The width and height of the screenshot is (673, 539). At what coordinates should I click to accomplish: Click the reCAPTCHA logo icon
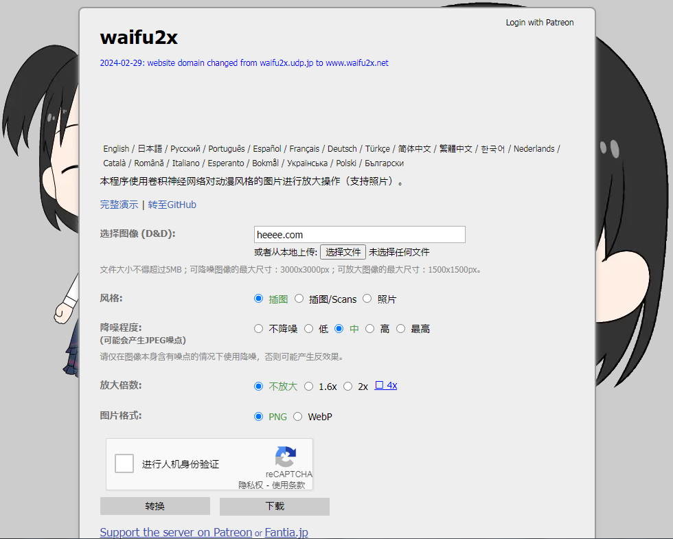286,457
